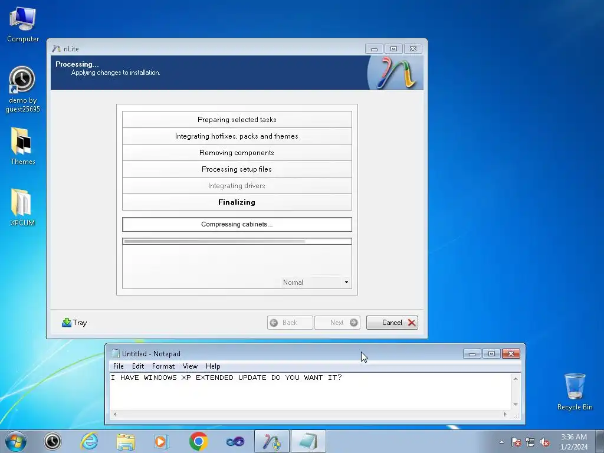This screenshot has height=453, width=604.
Task: Select the Processing setup files row
Action: 237,169
